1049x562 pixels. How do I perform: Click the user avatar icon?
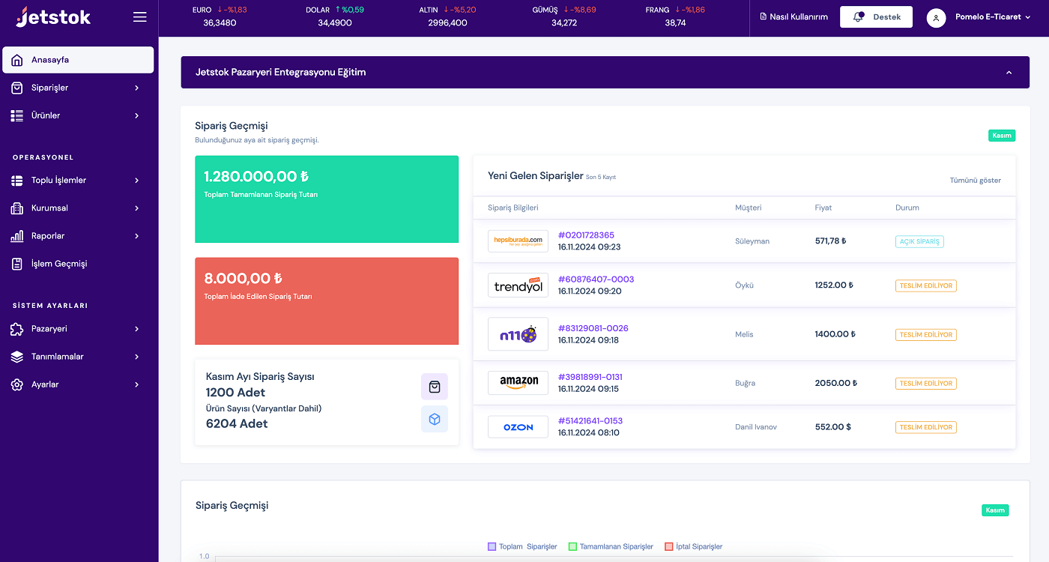[x=936, y=17]
